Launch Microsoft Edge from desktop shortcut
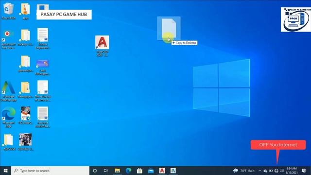 click(8, 117)
